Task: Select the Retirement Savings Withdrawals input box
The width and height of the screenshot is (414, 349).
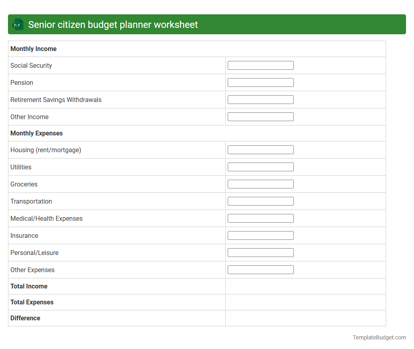Action: click(x=260, y=99)
